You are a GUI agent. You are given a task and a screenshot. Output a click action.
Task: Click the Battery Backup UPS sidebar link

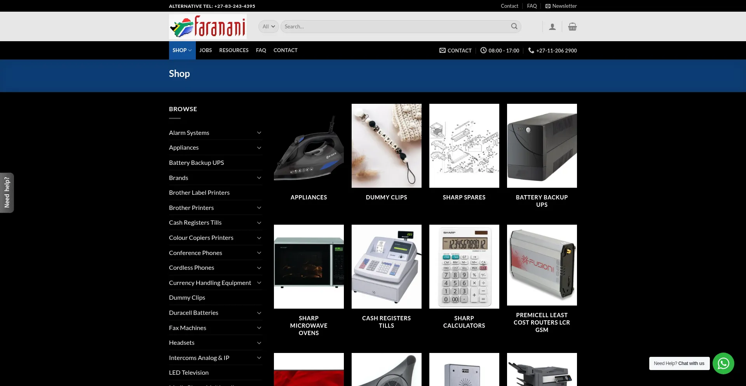(197, 163)
